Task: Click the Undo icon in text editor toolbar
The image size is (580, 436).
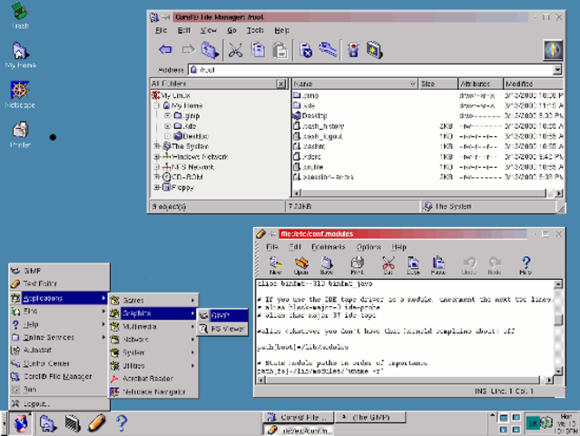Action: 469,265
